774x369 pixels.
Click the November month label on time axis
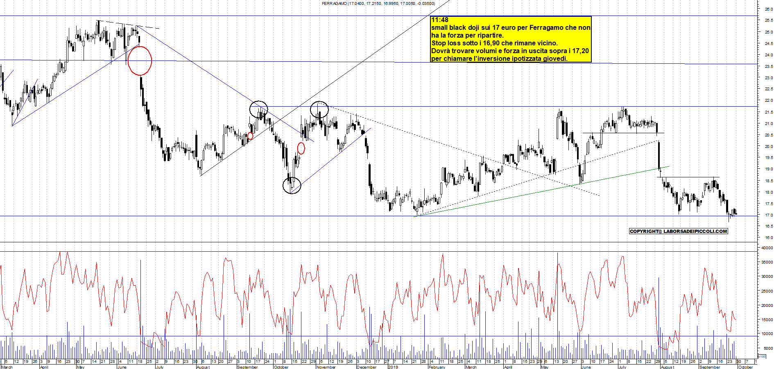point(326,367)
